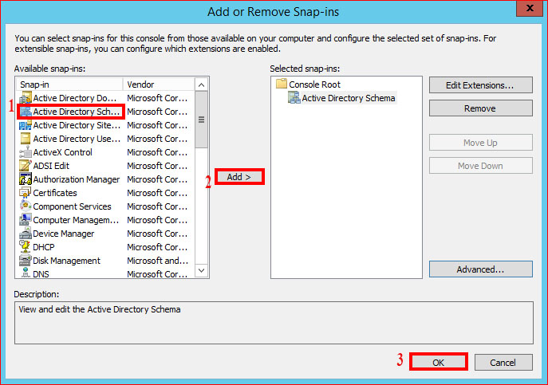Confirm with the OK button
The height and width of the screenshot is (385, 548).
coord(438,363)
